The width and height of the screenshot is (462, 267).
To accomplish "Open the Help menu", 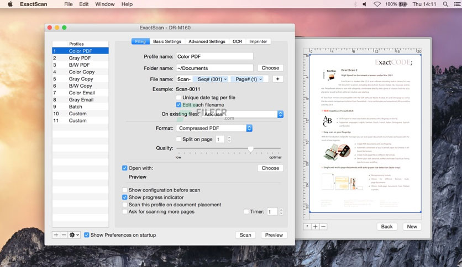I will [127, 4].
